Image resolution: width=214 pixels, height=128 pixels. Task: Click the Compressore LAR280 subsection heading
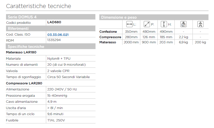coord(24,83)
